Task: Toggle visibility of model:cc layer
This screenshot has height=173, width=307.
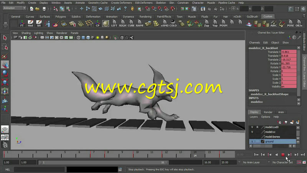Action: tap(252, 132)
